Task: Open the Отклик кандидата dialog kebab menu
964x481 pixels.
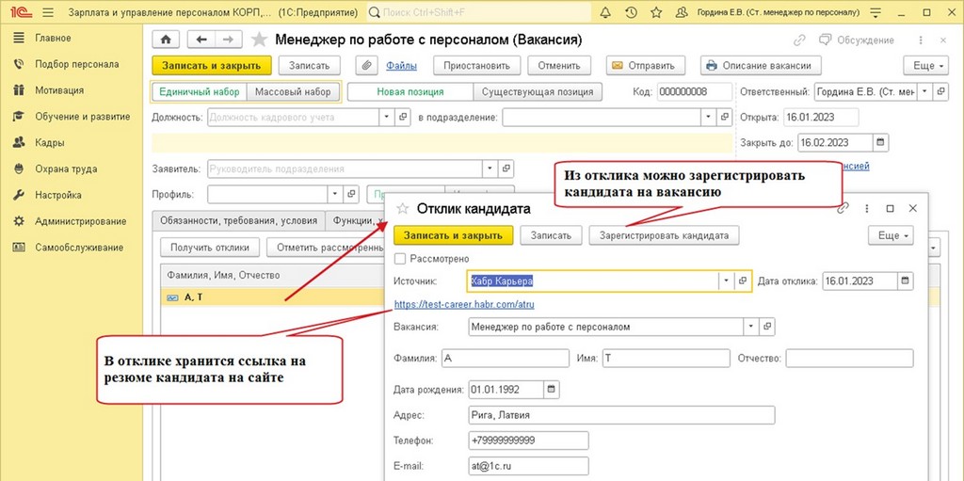Action: point(867,209)
